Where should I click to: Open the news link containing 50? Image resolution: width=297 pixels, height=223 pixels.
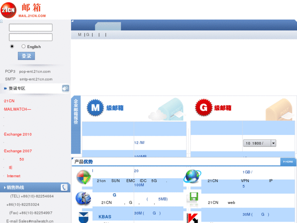point(22,160)
